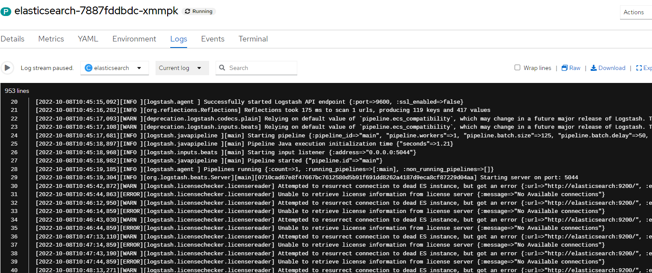Click the '953 lines' counter text
The image size is (652, 273).
pyautogui.click(x=17, y=91)
